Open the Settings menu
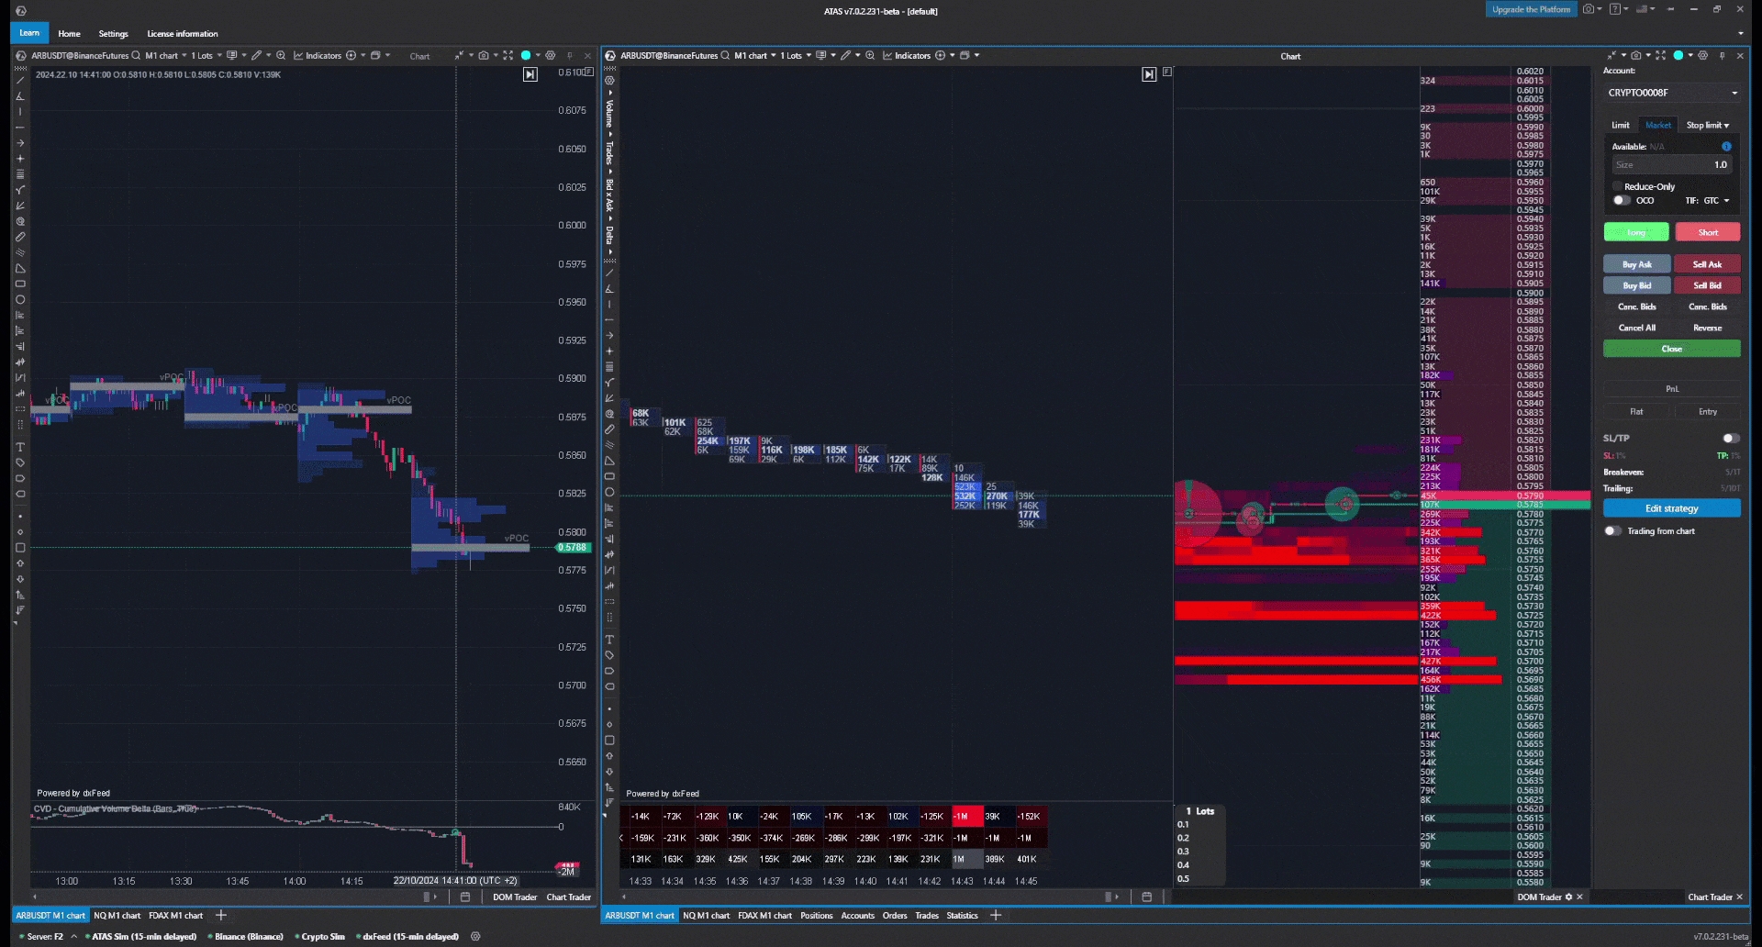 [x=113, y=34]
